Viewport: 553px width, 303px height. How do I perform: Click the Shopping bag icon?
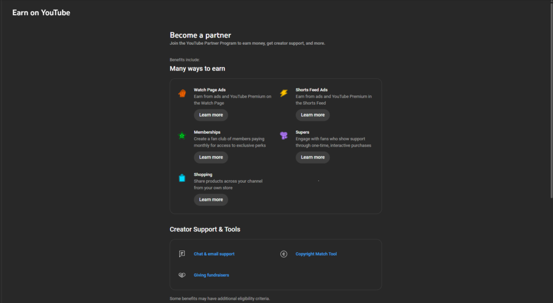(182, 178)
